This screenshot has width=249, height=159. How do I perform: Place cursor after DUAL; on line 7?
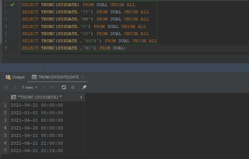pyautogui.click(x=127, y=48)
